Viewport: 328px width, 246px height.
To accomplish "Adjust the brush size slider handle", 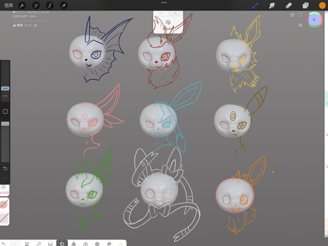I will click(x=5, y=89).
